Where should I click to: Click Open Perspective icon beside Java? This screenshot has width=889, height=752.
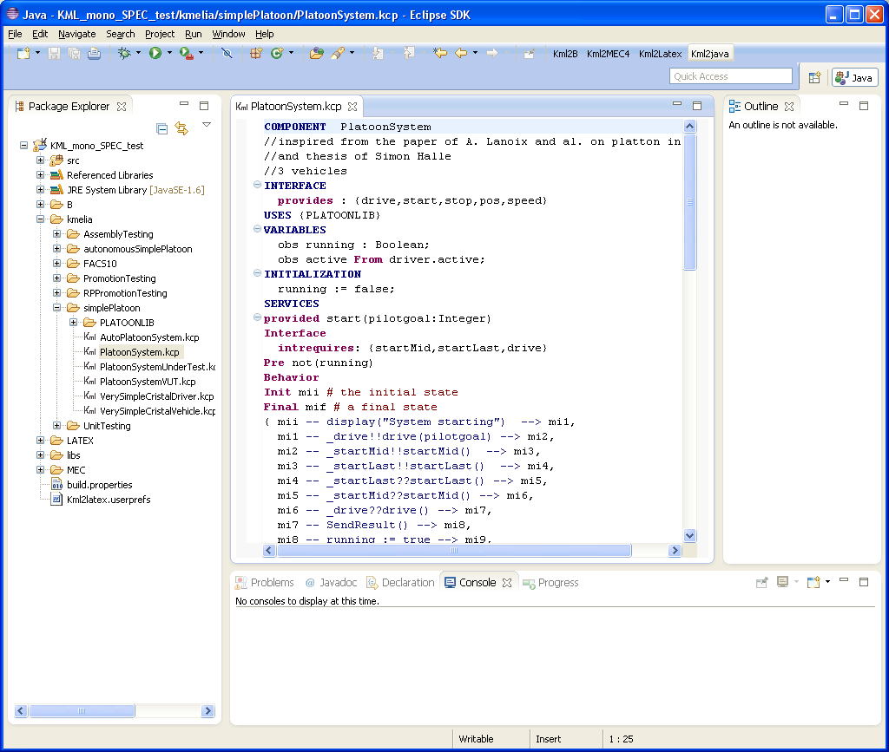coord(814,77)
